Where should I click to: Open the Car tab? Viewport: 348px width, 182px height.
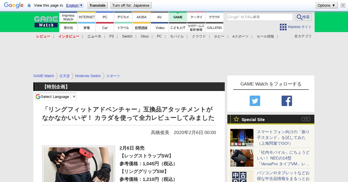click(105, 27)
